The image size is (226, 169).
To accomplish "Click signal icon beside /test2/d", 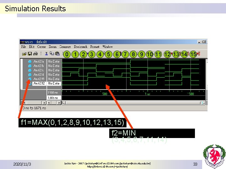I will (30, 75).
